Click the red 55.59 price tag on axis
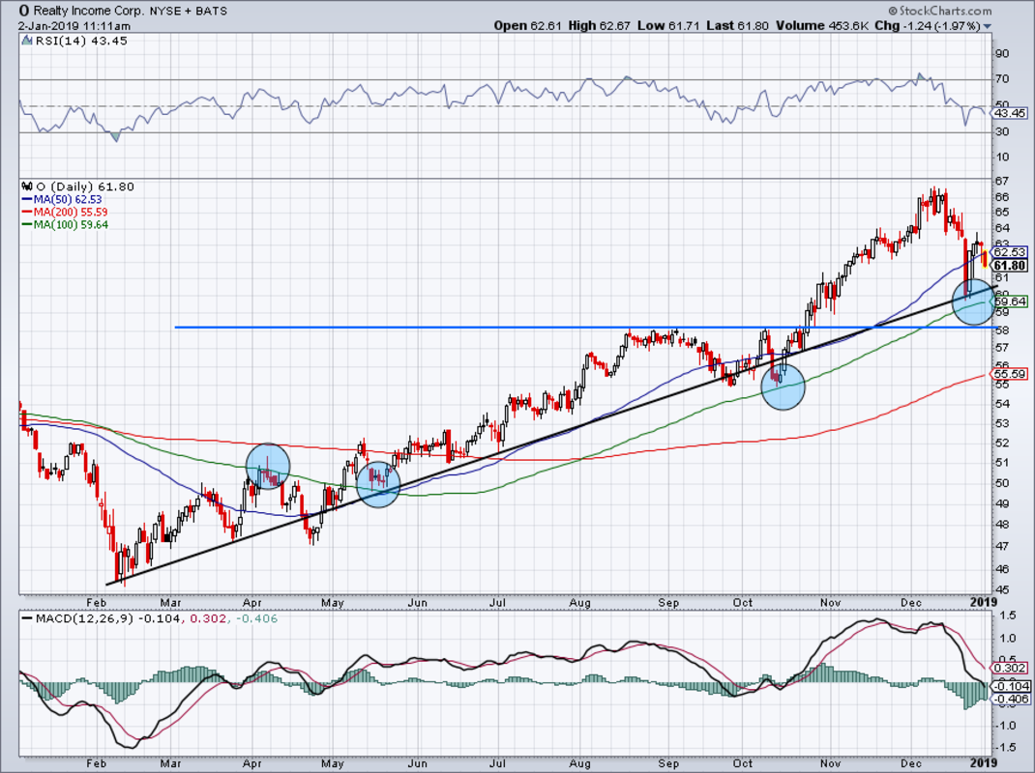This screenshot has width=1035, height=773. [x=1010, y=374]
